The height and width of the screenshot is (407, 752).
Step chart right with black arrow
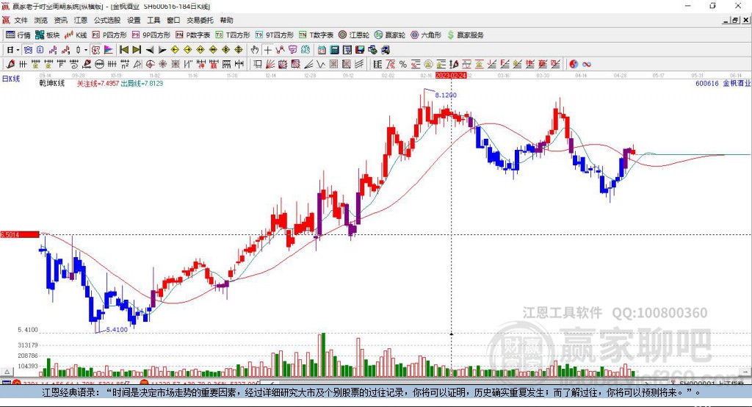coord(162,50)
